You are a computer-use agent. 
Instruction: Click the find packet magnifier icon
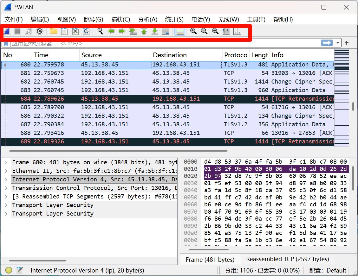pyautogui.click(x=100, y=31)
